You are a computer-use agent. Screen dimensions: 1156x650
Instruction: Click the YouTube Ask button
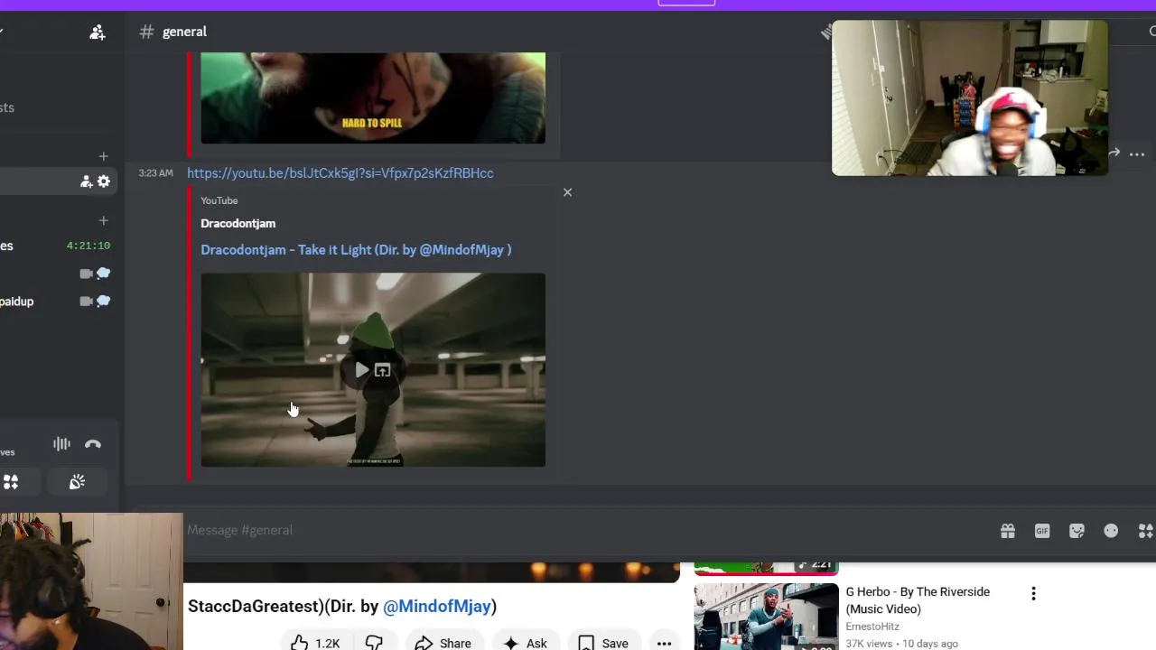point(526,643)
